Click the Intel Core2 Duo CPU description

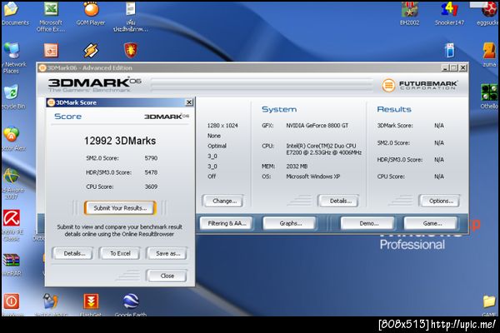[323, 149]
